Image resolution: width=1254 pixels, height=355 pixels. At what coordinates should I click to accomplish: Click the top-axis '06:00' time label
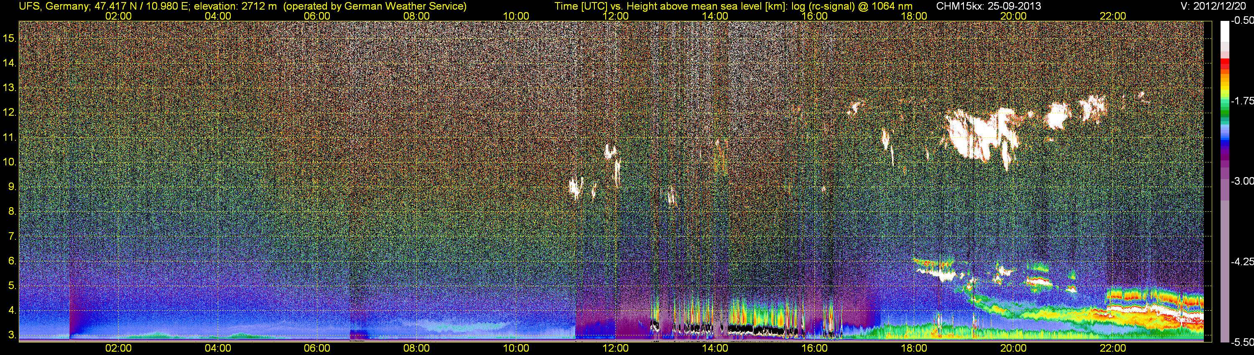click(317, 16)
